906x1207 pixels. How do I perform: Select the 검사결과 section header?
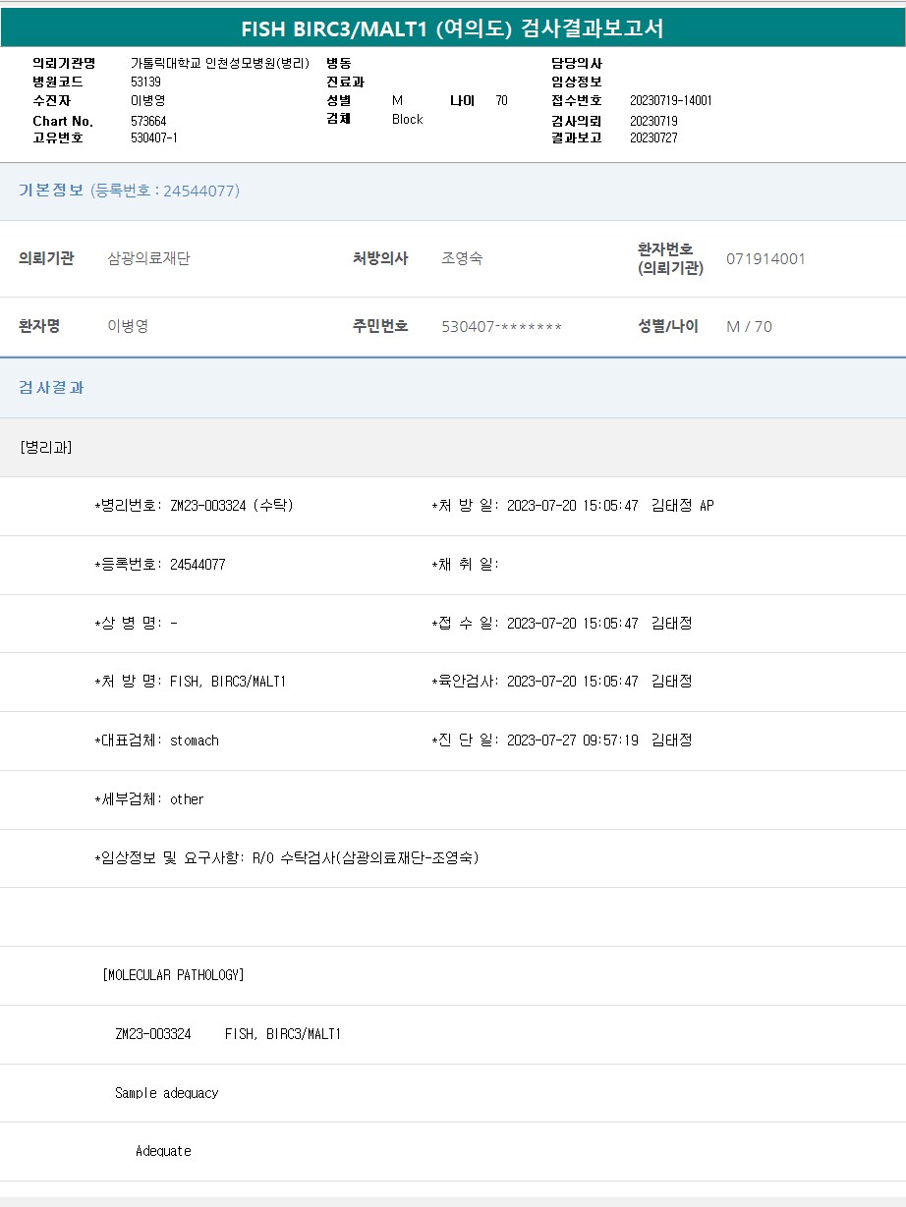(x=51, y=388)
